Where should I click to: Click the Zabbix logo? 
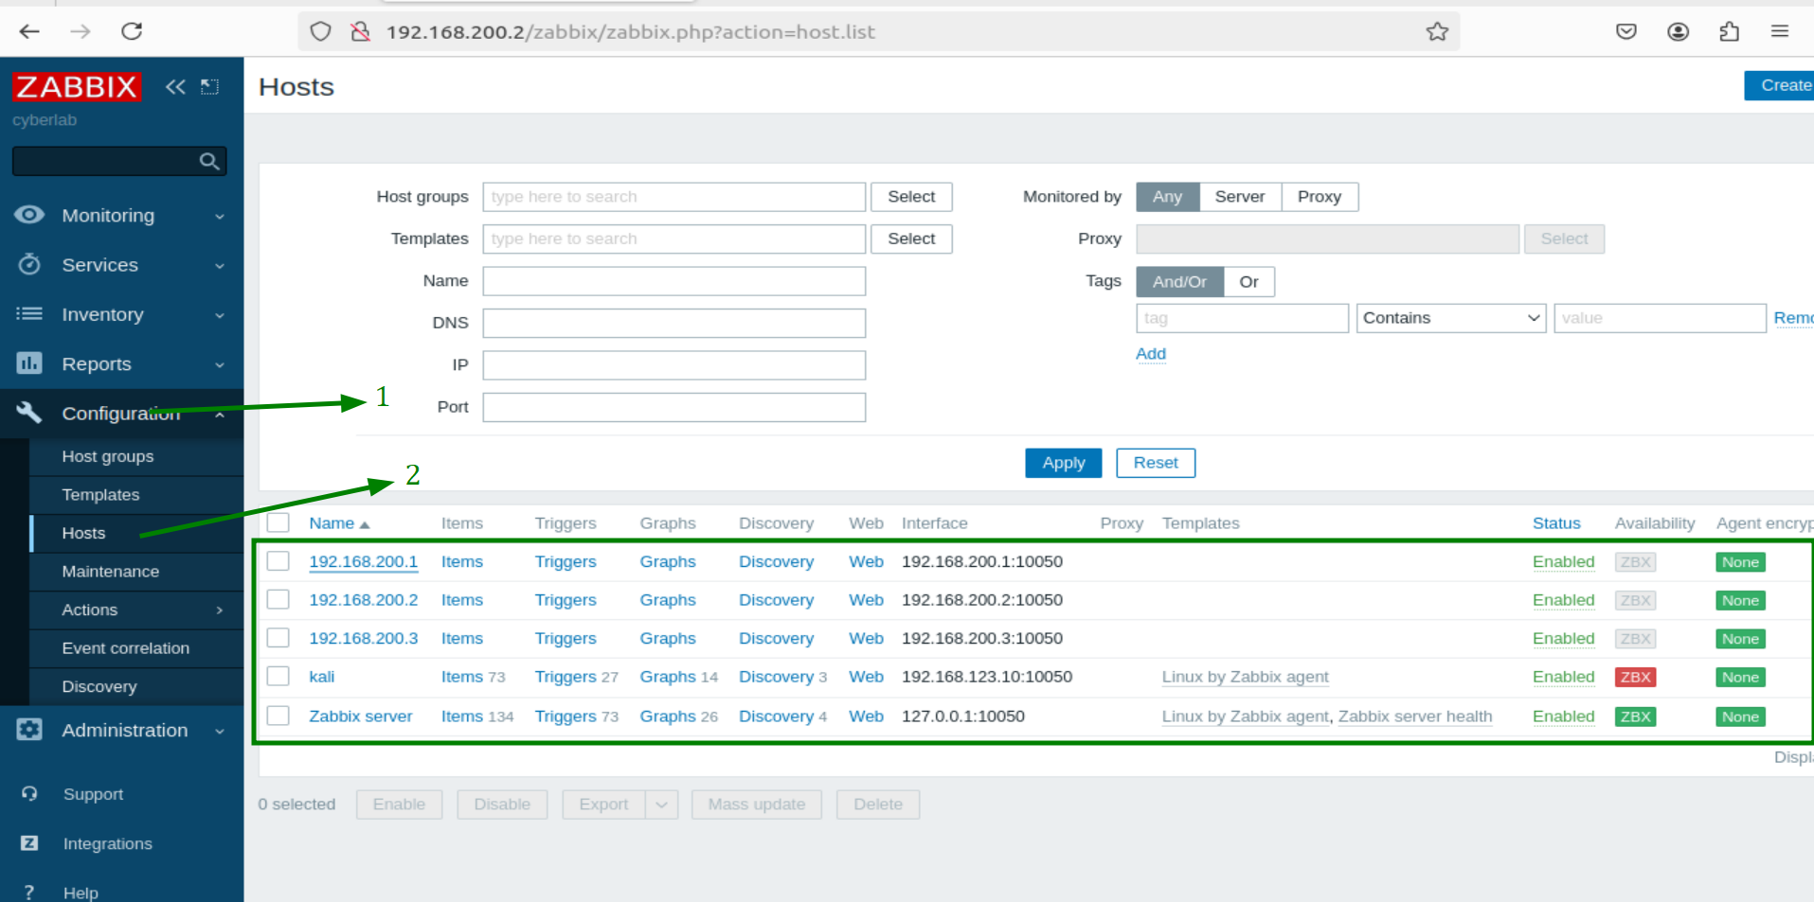tap(77, 87)
